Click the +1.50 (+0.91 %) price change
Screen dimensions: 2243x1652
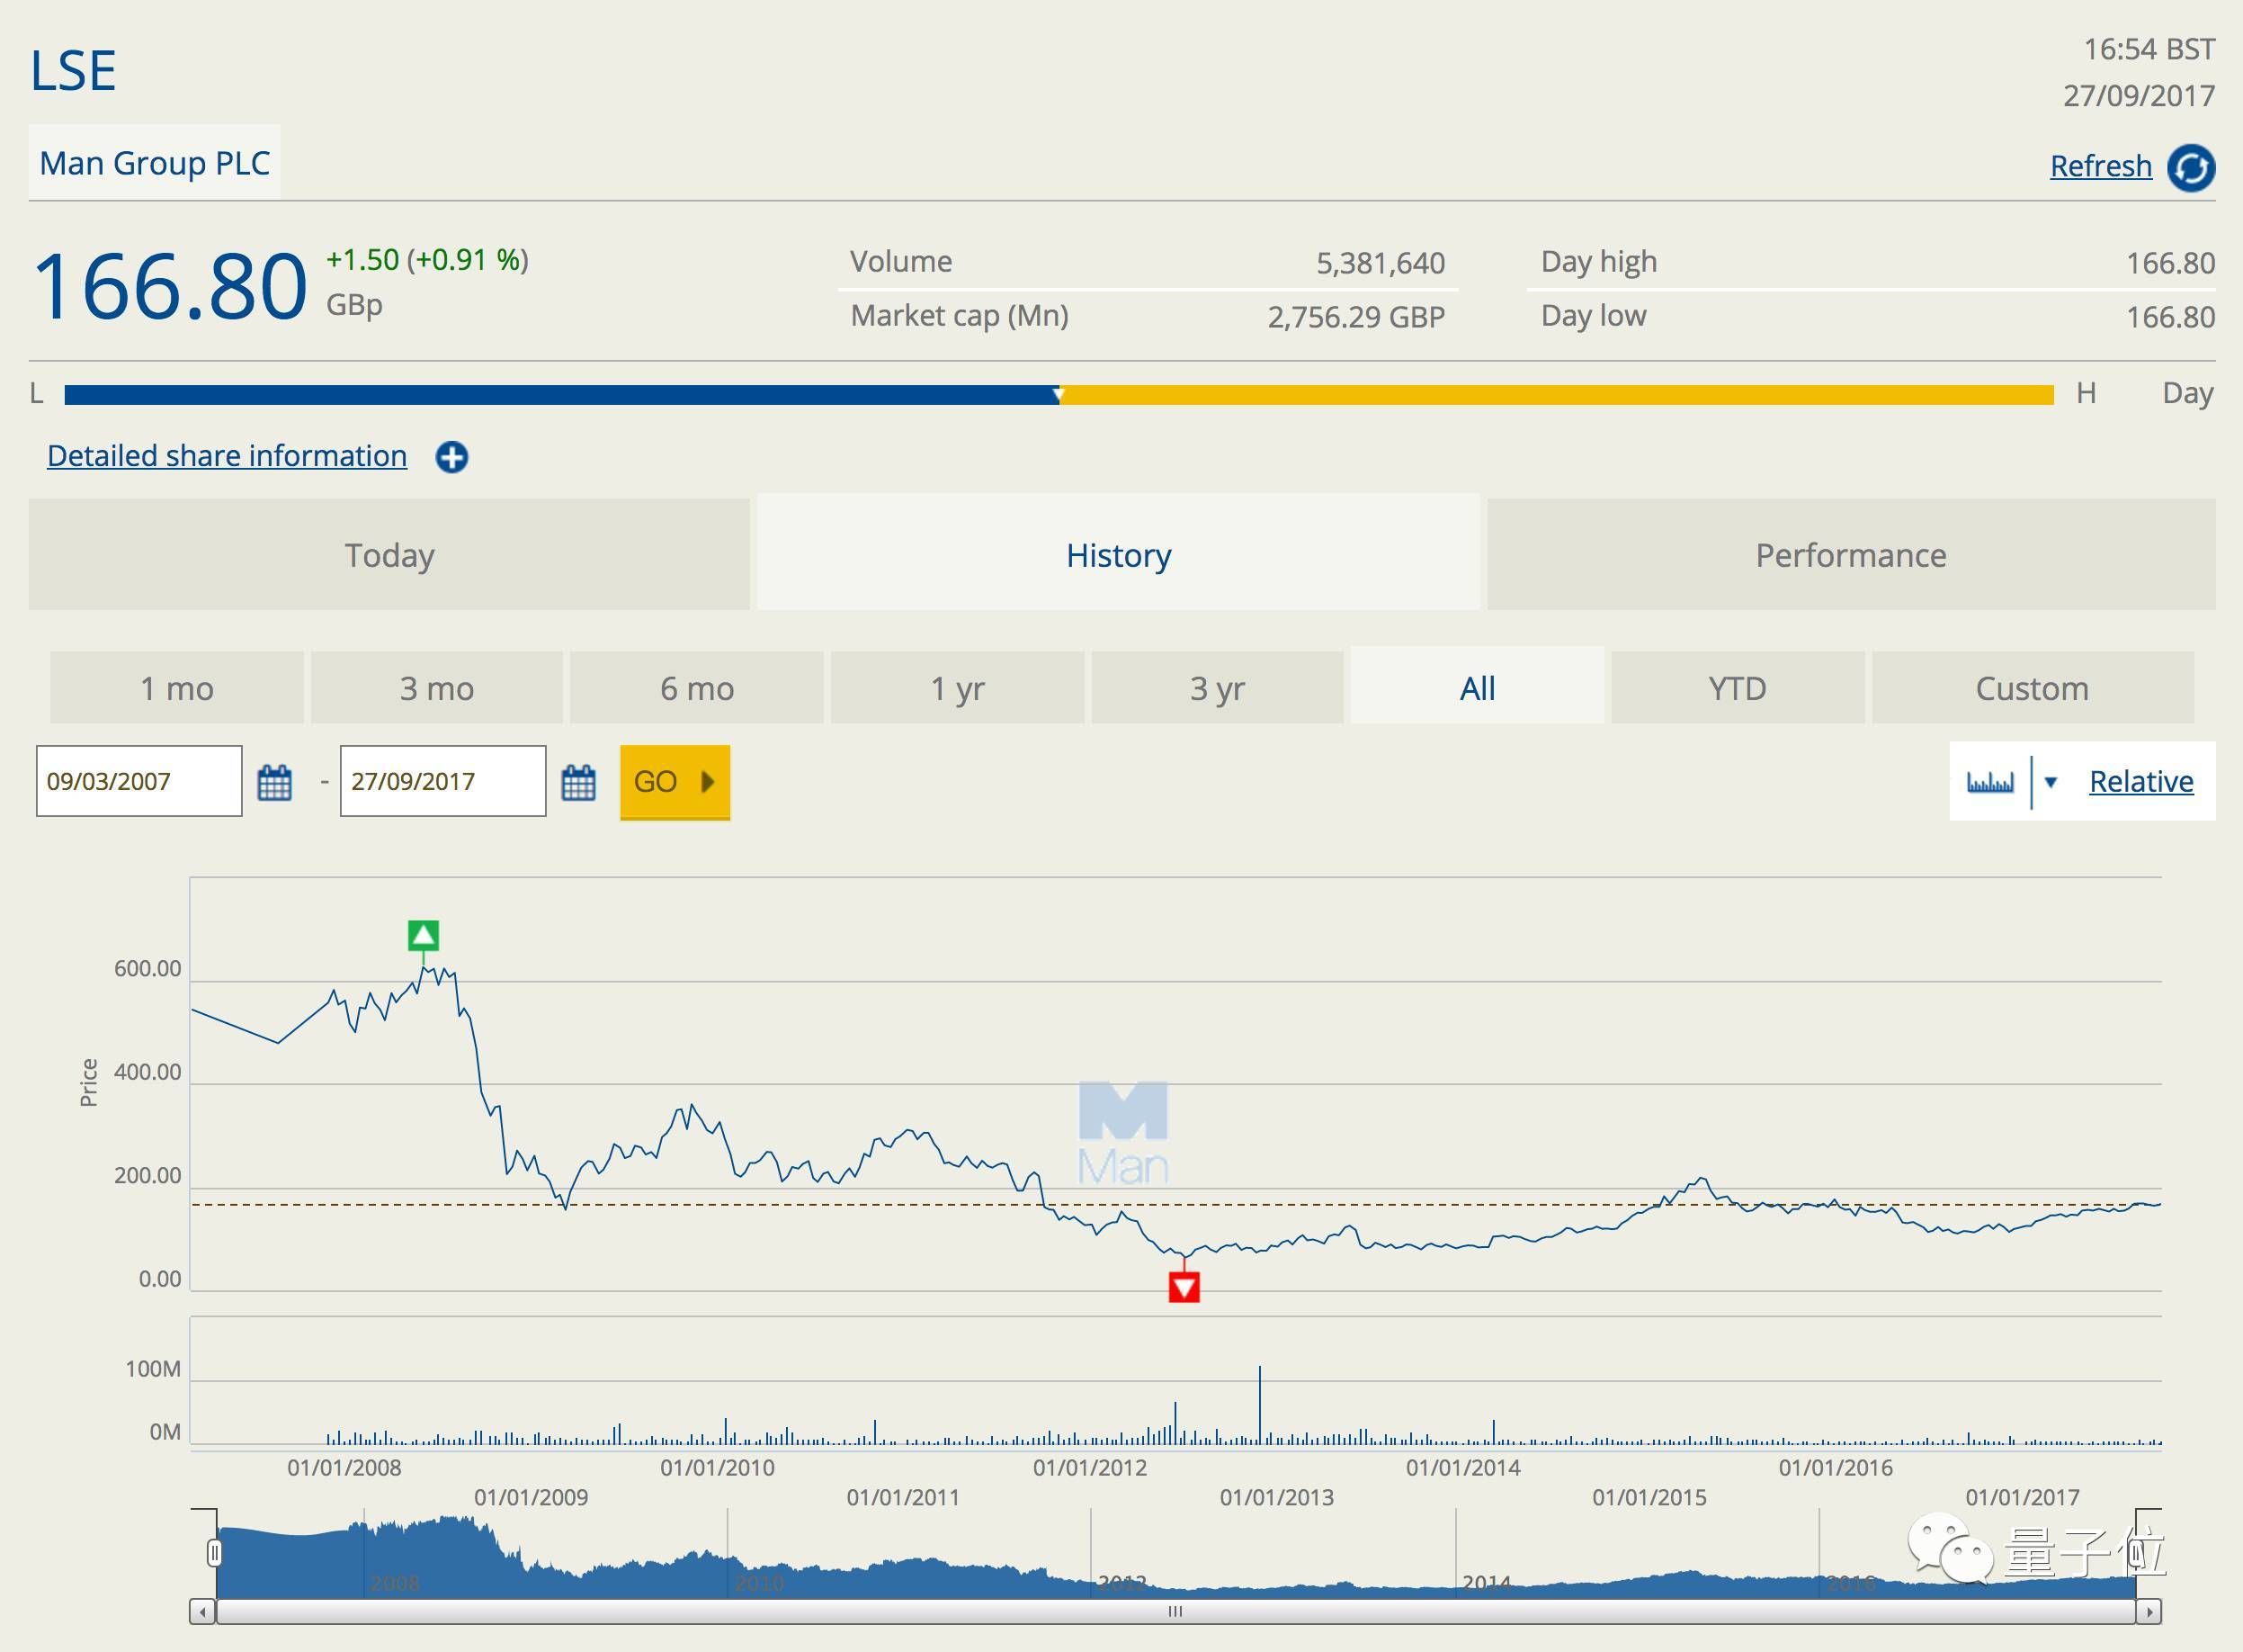(x=427, y=260)
